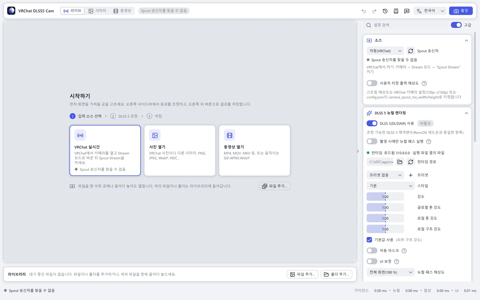Click 폴더 추가... in the library bar

336,274
